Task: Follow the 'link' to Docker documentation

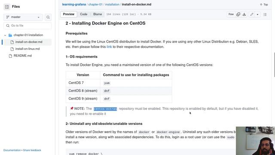Action: point(109,47)
